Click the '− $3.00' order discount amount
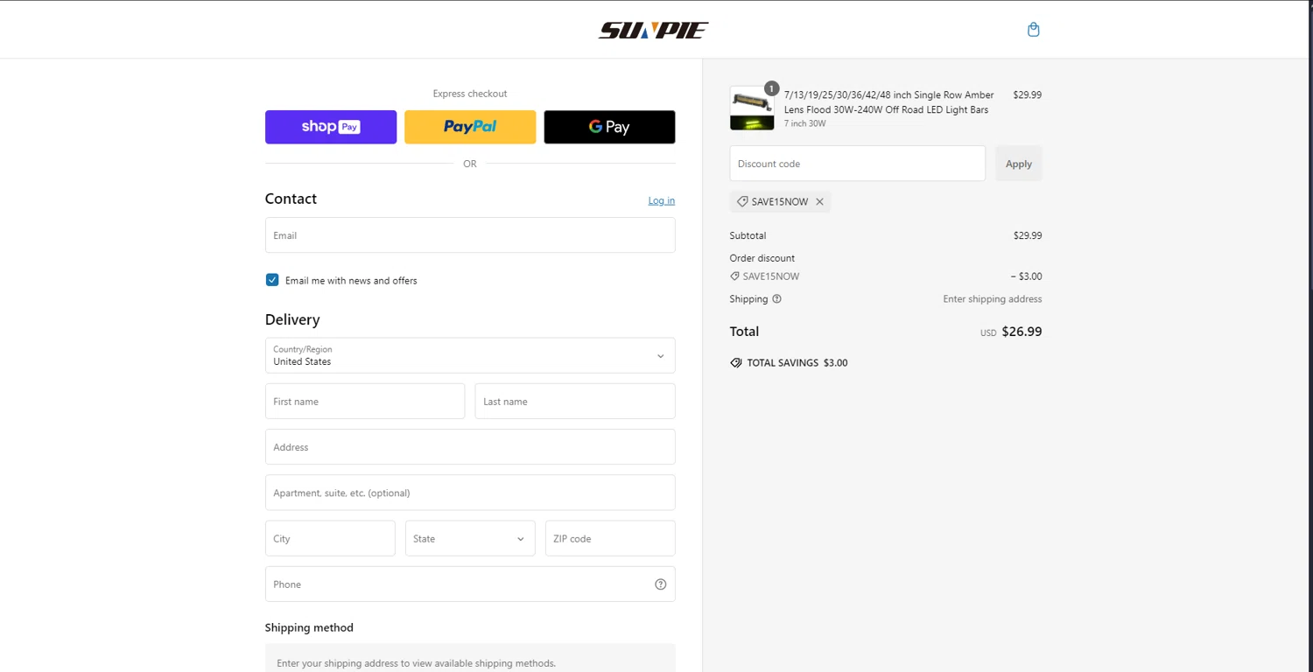 [1026, 276]
